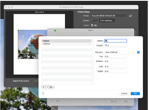
Task: Click the Bottom margin field
Action: point(115,61)
